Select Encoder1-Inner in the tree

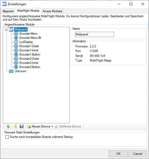click(29, 50)
